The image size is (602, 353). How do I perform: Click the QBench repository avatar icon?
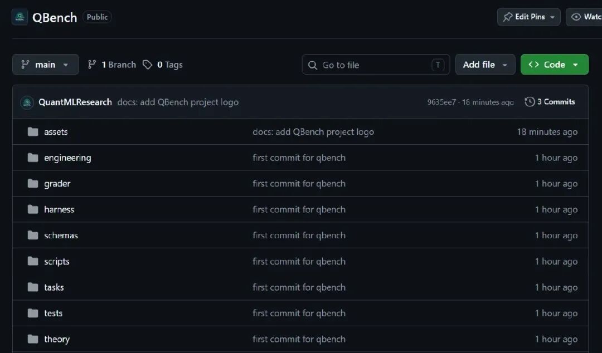(20, 17)
